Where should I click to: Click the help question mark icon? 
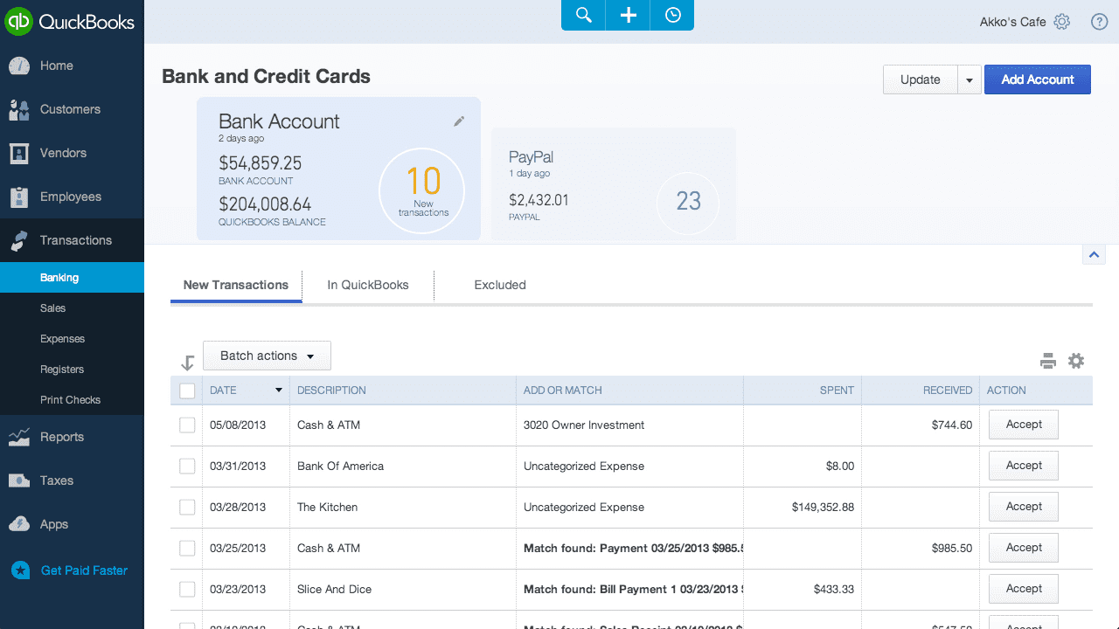1100,22
